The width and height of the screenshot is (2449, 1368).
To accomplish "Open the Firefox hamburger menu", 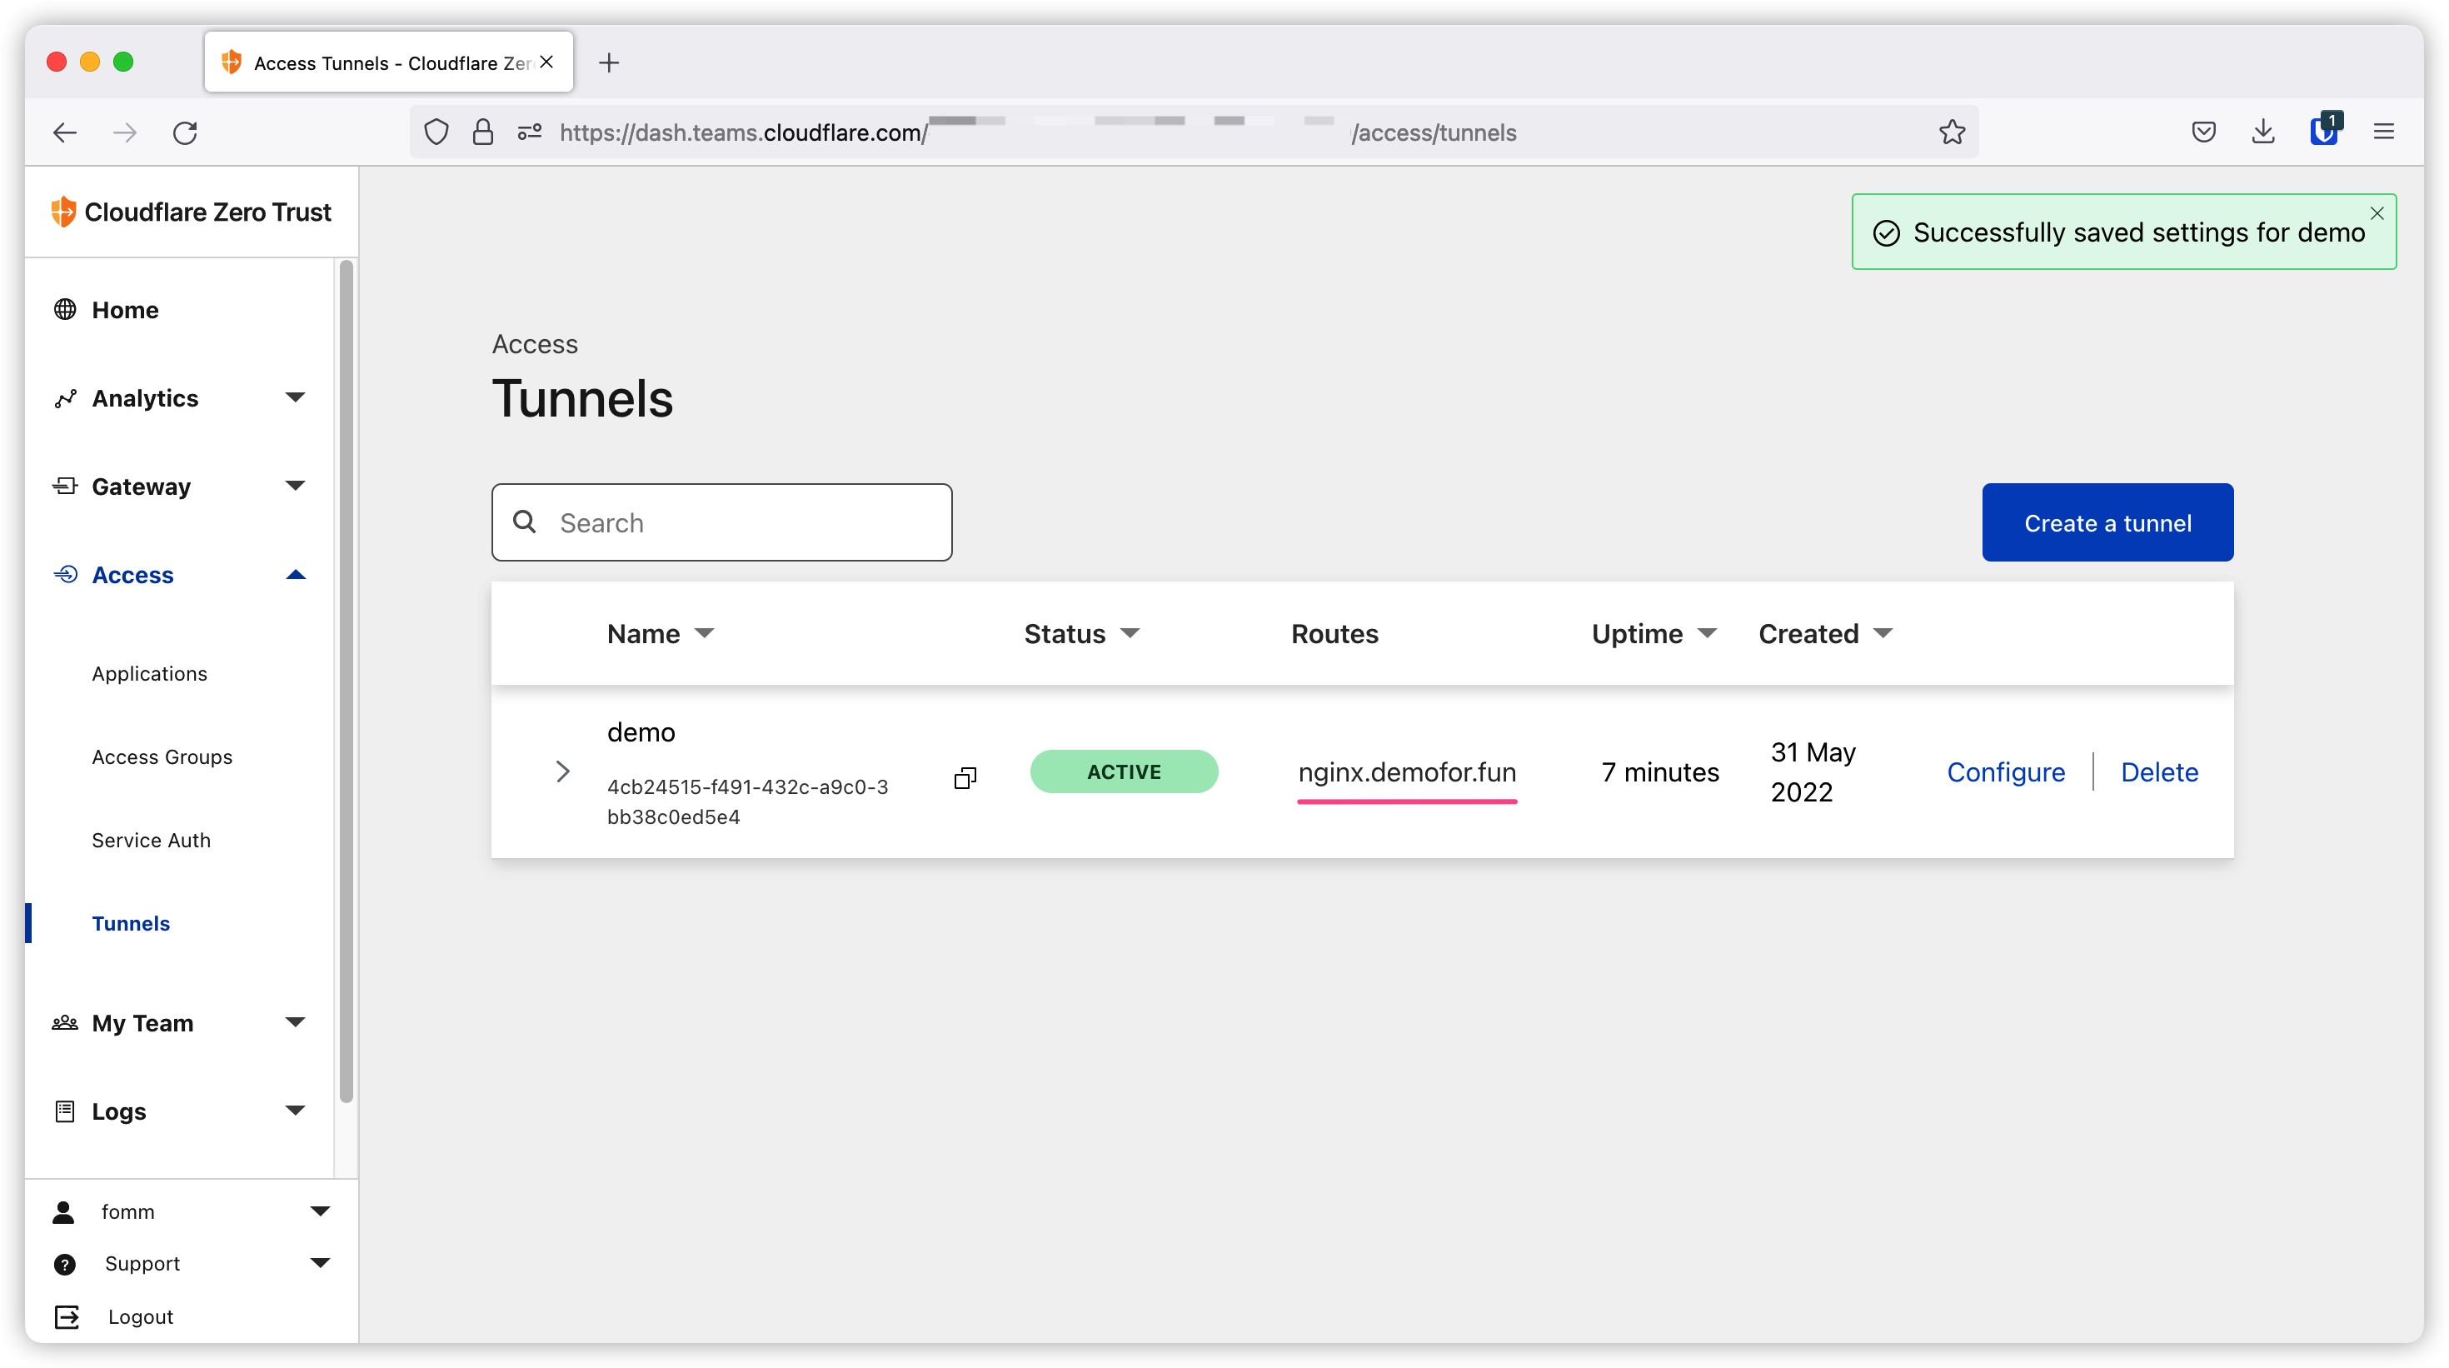I will pyautogui.click(x=2383, y=132).
